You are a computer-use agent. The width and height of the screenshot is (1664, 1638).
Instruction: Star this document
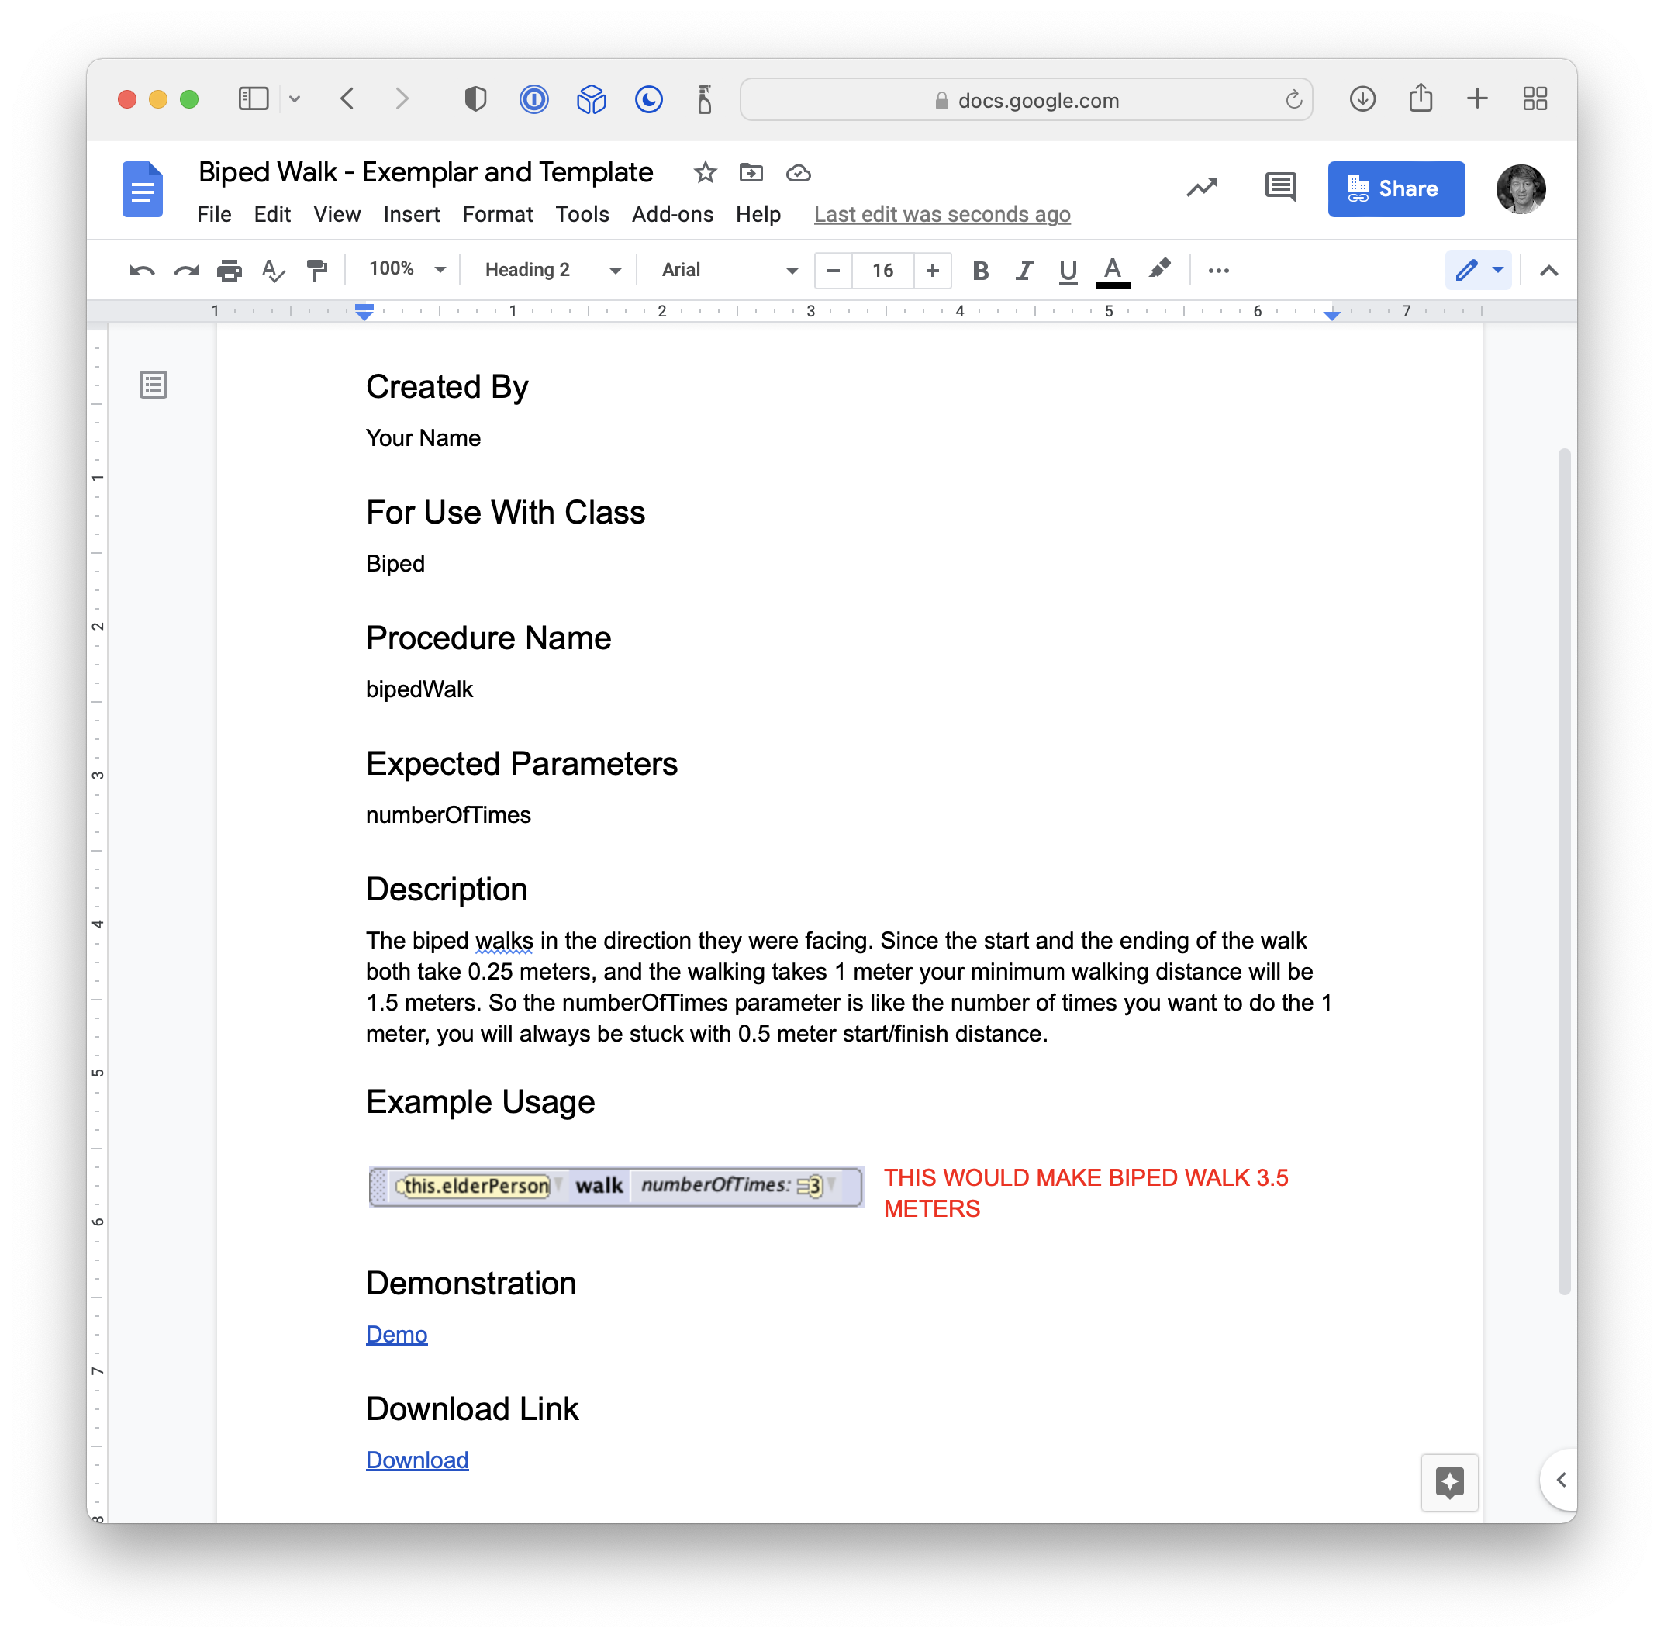click(x=705, y=173)
